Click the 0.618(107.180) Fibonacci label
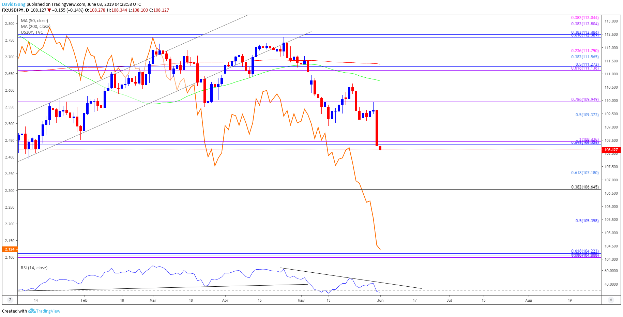 click(x=585, y=173)
